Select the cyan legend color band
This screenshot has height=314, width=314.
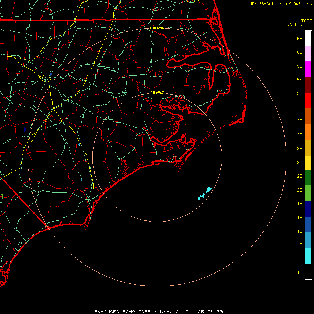point(308,256)
